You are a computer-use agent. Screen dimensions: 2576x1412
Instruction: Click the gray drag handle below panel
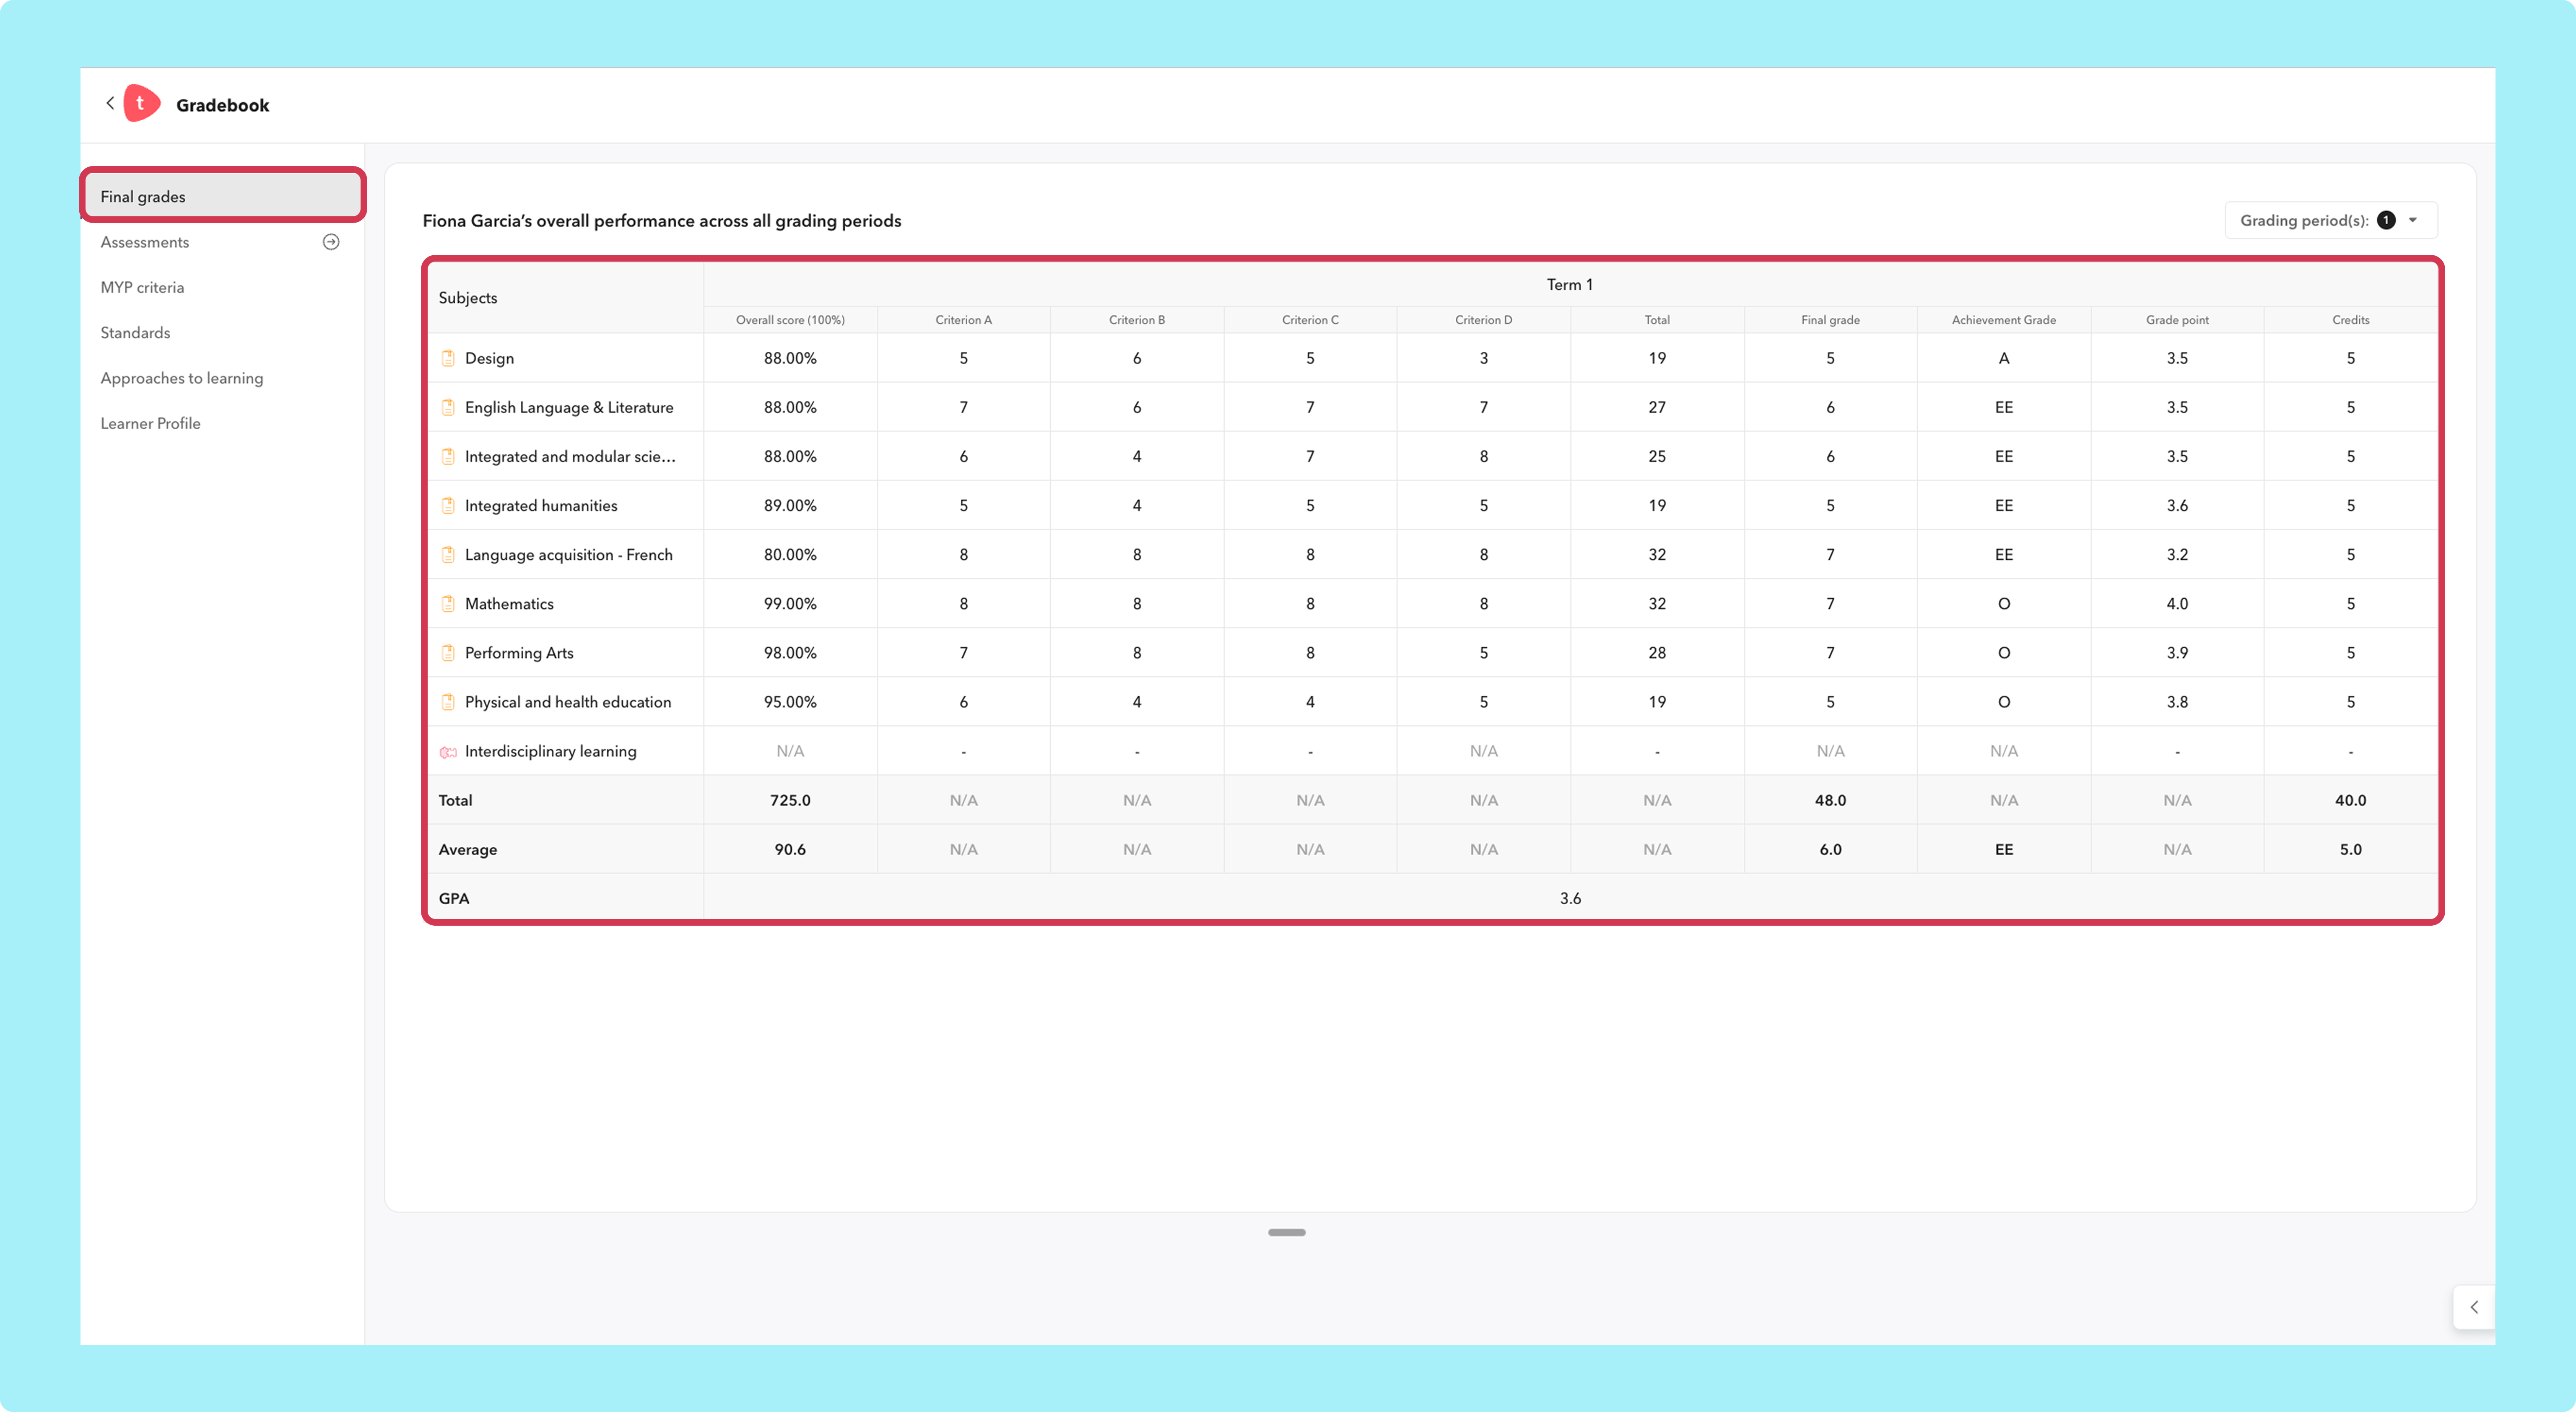tap(1287, 1232)
